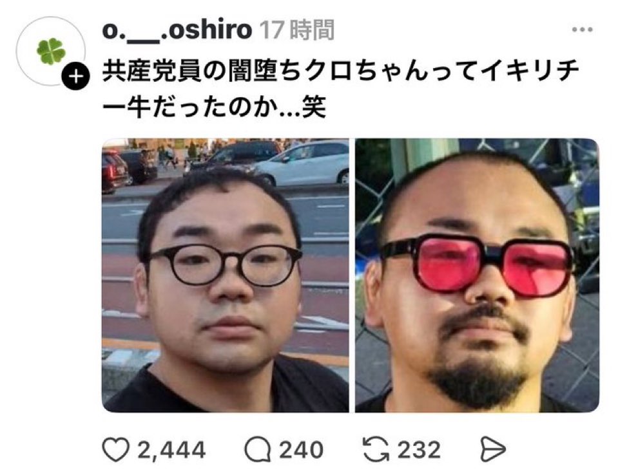Repost using the circular arrows icon
618x475 pixels.
coord(376,449)
